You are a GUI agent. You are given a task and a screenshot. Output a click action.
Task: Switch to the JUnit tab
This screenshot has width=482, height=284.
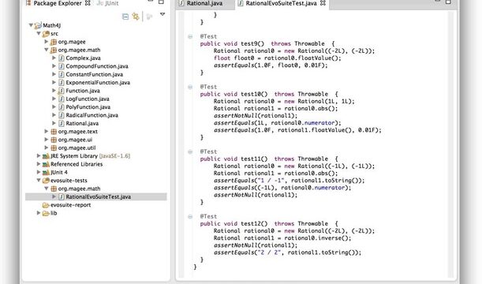tap(107, 3)
